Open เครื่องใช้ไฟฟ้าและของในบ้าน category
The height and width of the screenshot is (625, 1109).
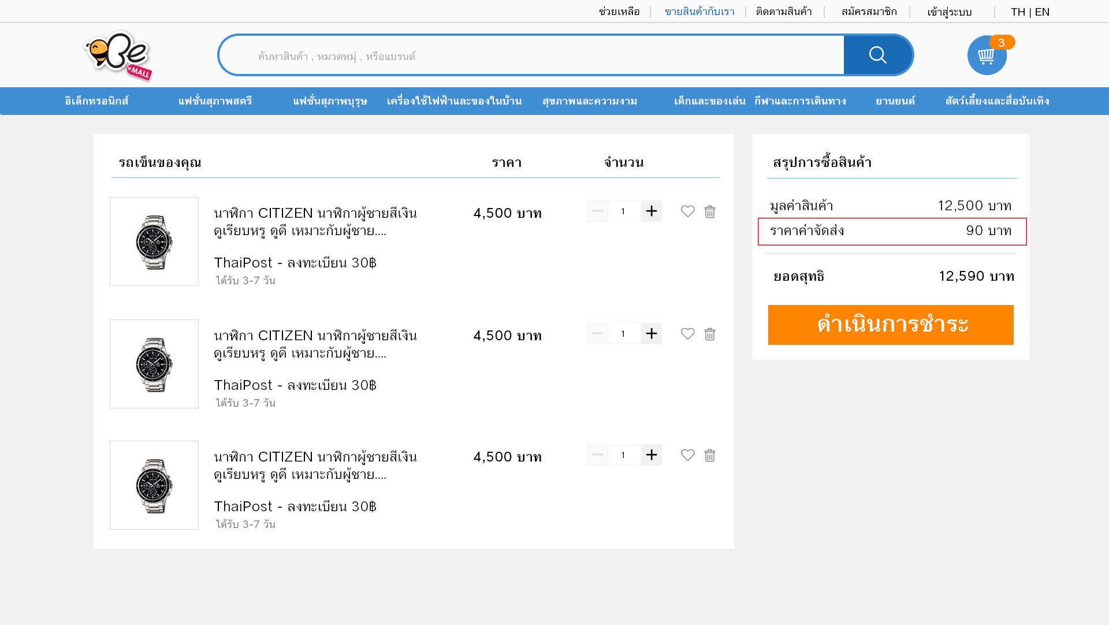454,101
